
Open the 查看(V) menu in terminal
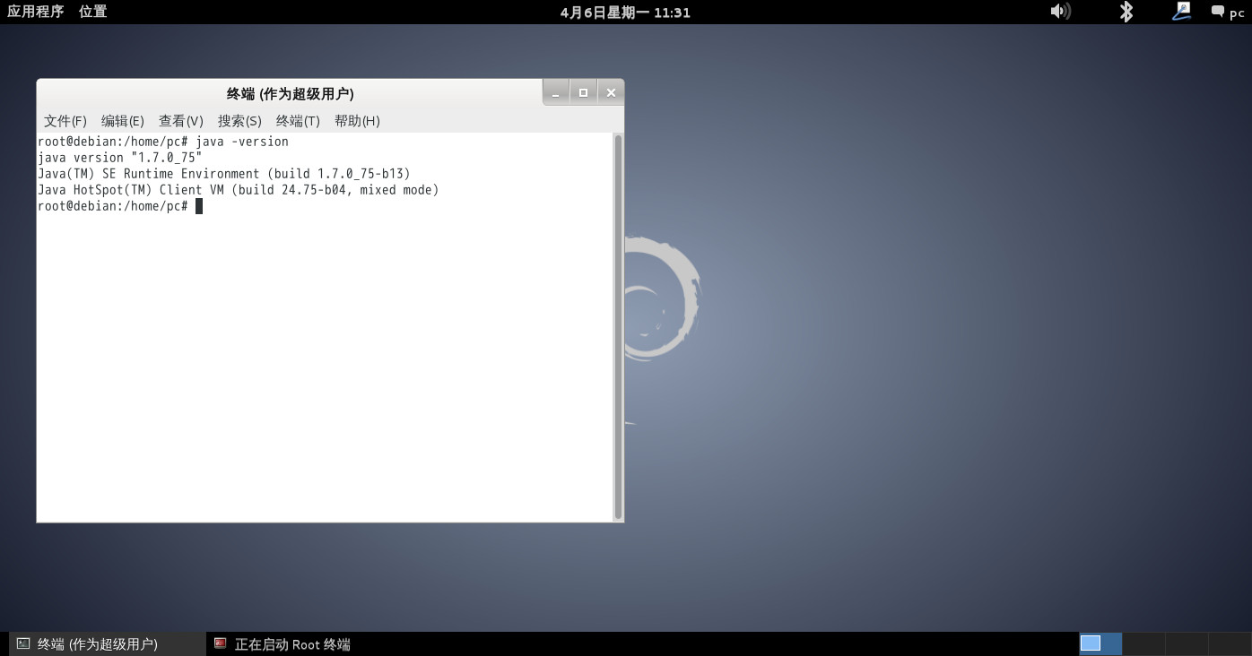coord(181,120)
